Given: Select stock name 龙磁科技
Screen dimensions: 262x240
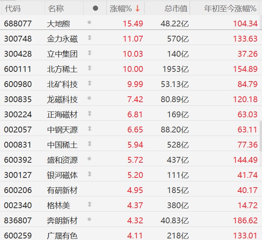Looking at the screenshot, I should tap(62, 99).
